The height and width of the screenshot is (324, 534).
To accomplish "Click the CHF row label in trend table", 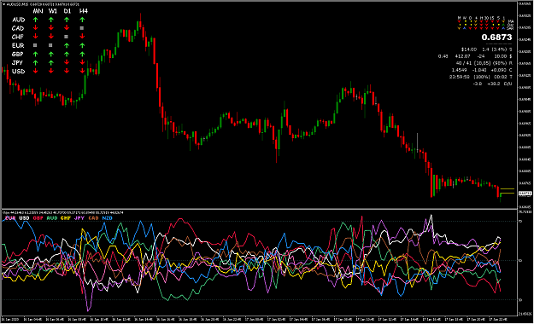I will 17,37.
